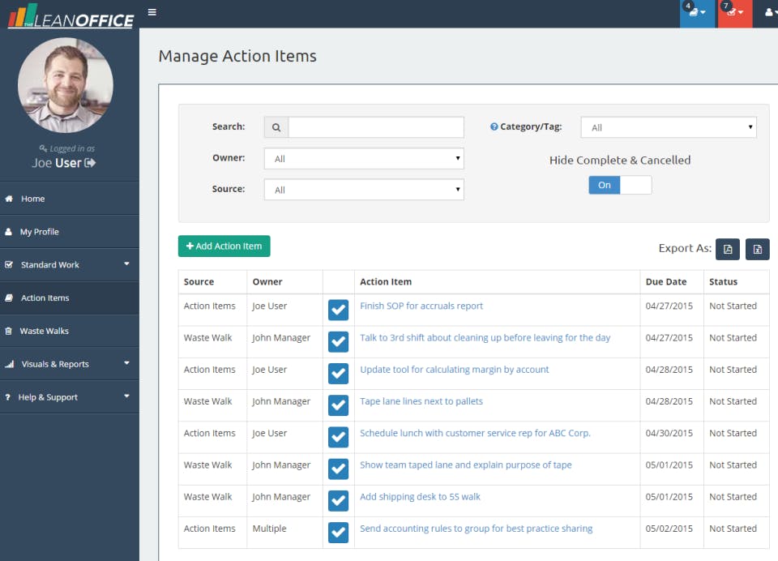Screen dimensions: 778x561
Task: Click into the Search text field
Action: click(x=376, y=127)
